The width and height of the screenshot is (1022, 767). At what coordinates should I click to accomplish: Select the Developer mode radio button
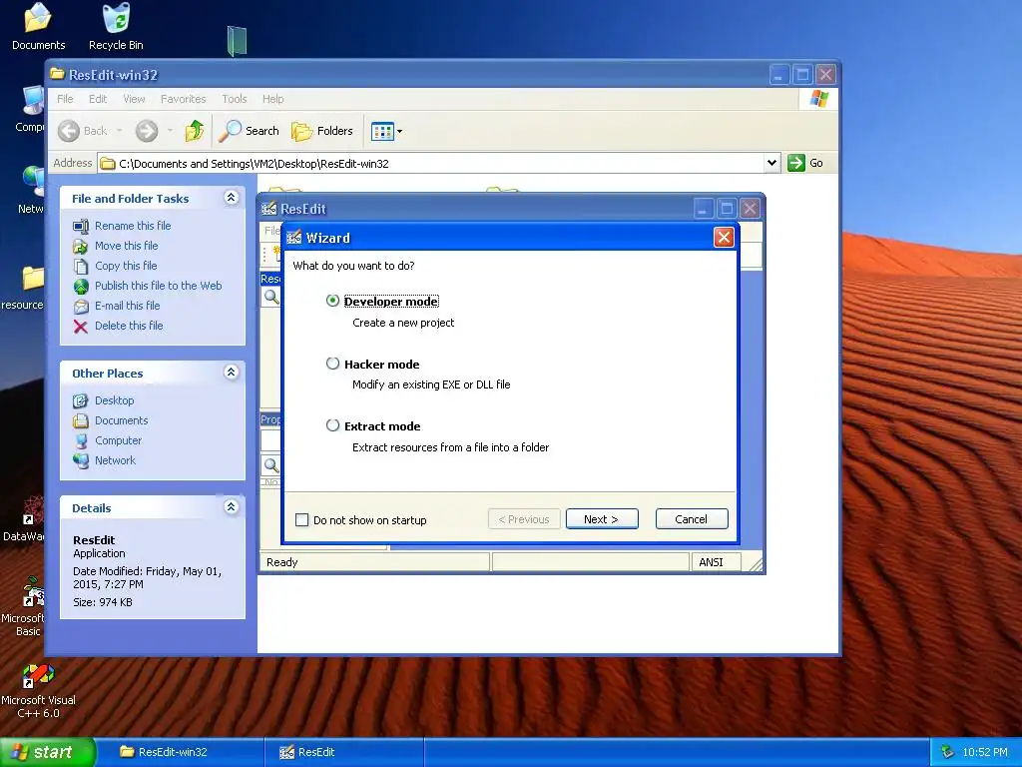pos(332,301)
